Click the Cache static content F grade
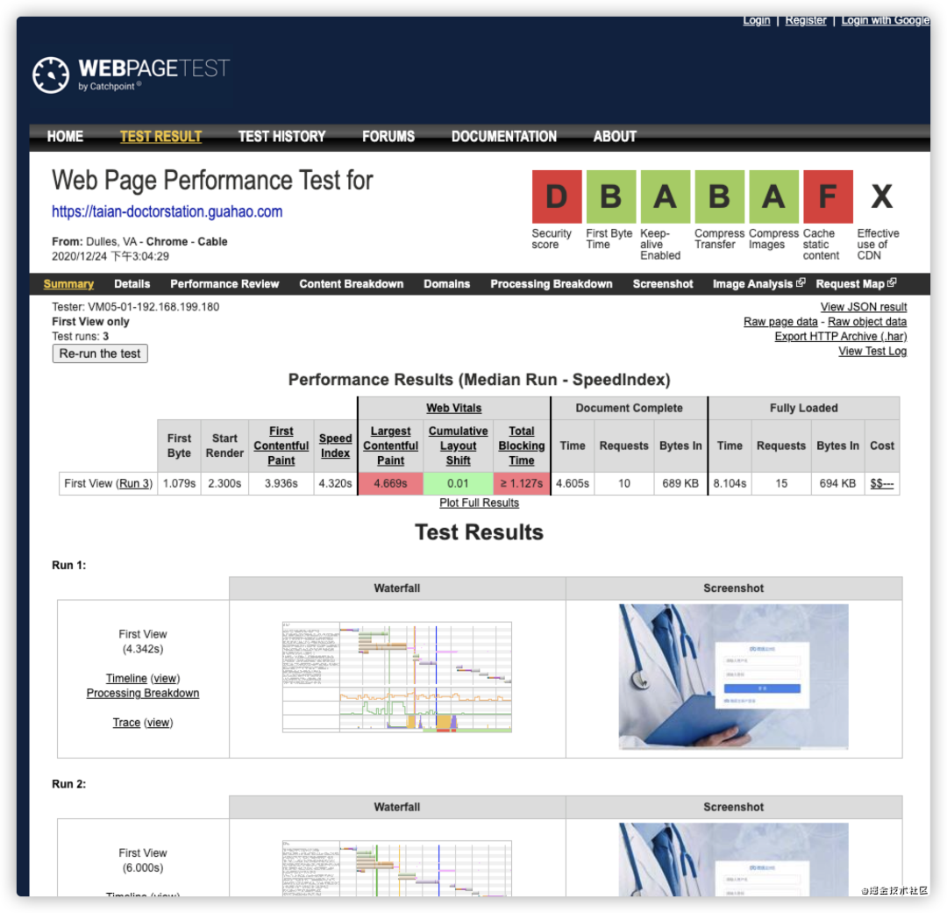This screenshot has height=913, width=947. pyautogui.click(x=828, y=196)
